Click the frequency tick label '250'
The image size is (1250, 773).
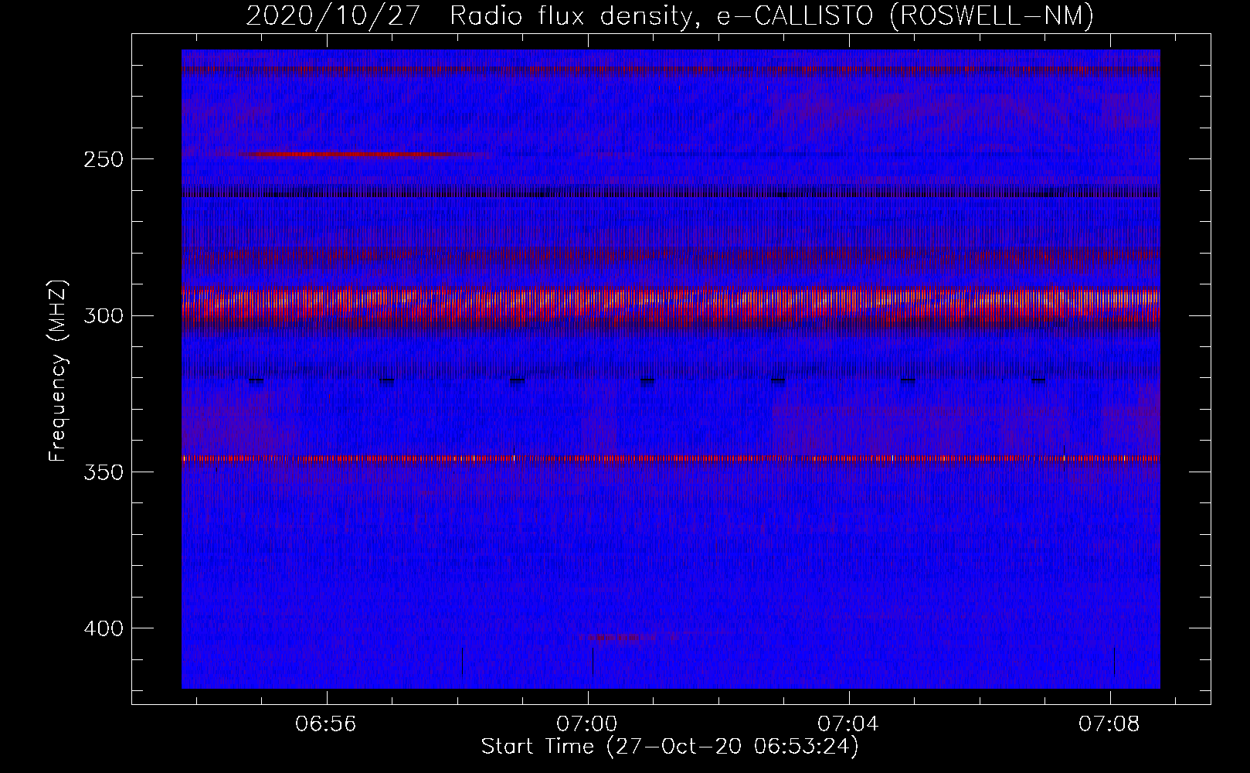[104, 159]
